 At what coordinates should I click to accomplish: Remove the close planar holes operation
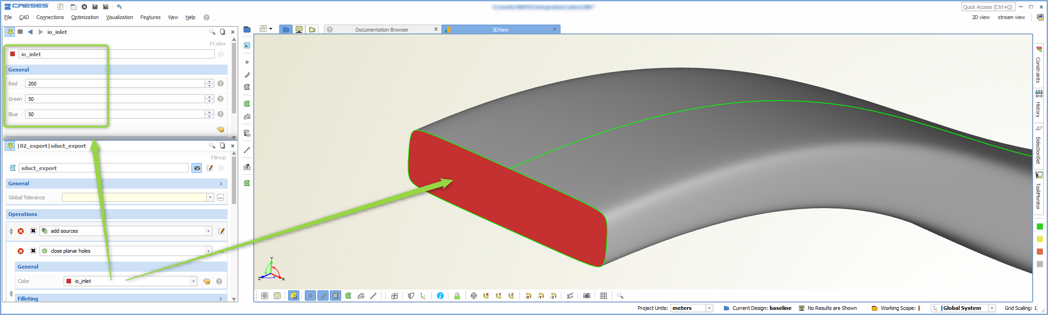click(20, 251)
